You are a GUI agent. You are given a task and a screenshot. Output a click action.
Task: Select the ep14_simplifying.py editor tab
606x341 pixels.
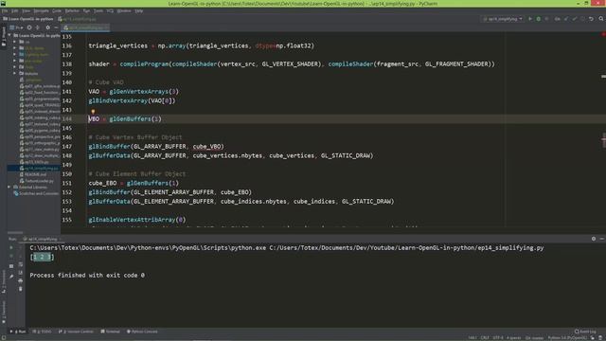point(85,27)
